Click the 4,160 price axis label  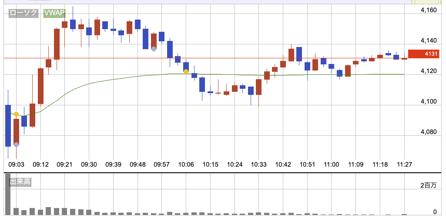(429, 10)
